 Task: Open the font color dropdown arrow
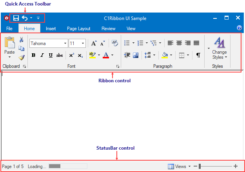[113, 55]
